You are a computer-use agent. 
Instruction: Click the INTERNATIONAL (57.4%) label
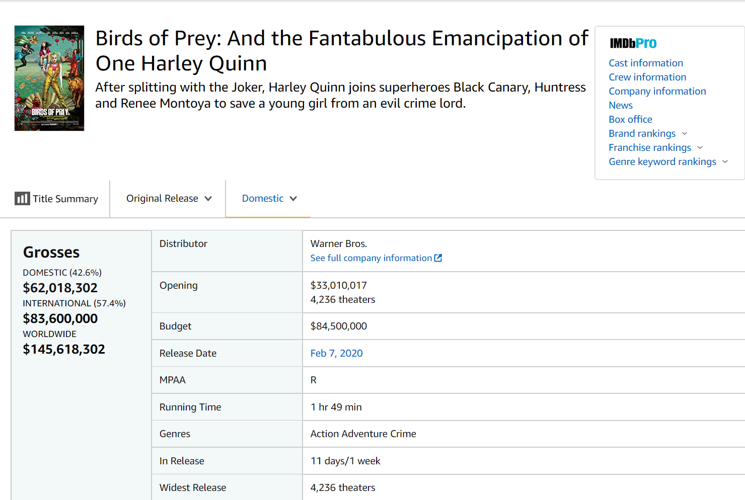pos(74,303)
